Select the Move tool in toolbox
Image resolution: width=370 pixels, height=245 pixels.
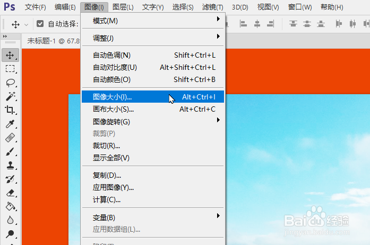click(x=10, y=55)
